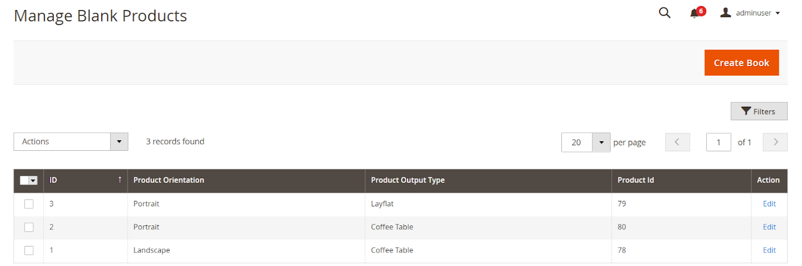Sort by Product Output Type column
This screenshot has width=802, height=266.
point(408,180)
